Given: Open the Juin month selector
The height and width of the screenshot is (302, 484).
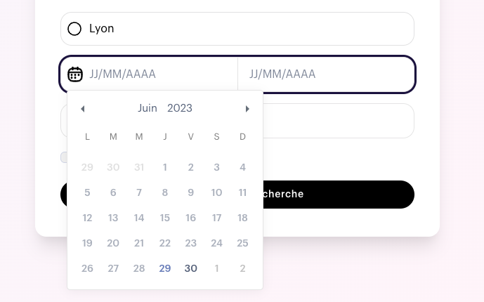Looking at the screenshot, I should tap(148, 108).
